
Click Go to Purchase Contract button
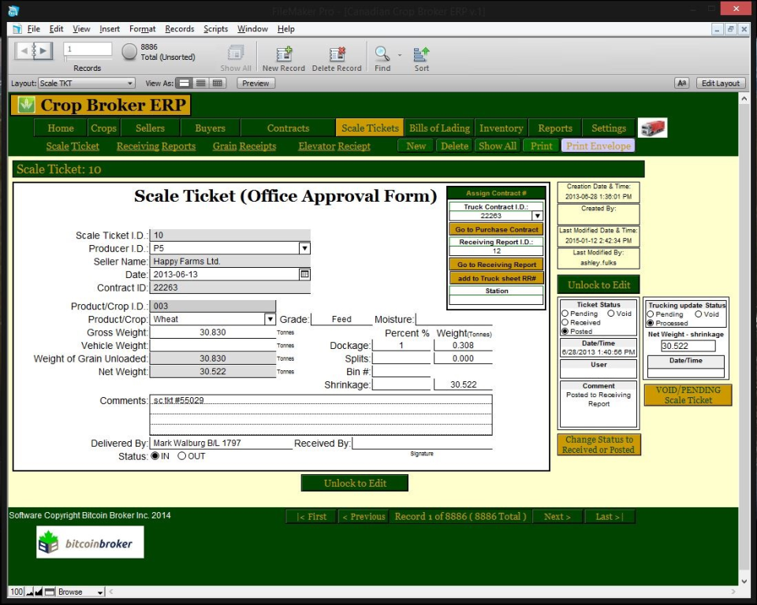click(496, 230)
